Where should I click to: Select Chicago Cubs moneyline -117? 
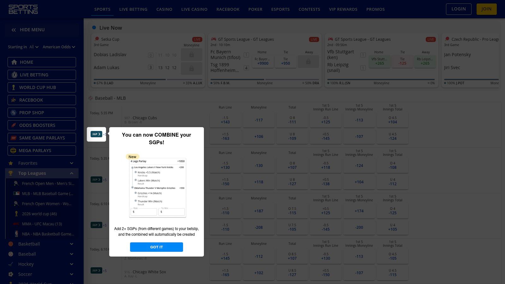point(259,120)
